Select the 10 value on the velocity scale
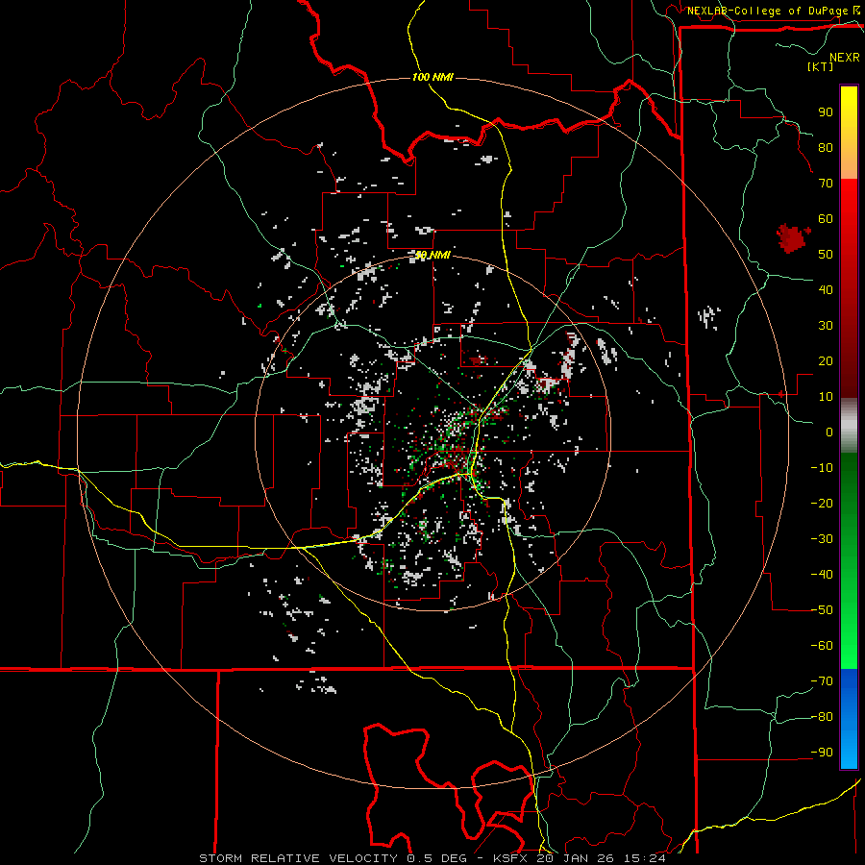 pyautogui.click(x=826, y=397)
